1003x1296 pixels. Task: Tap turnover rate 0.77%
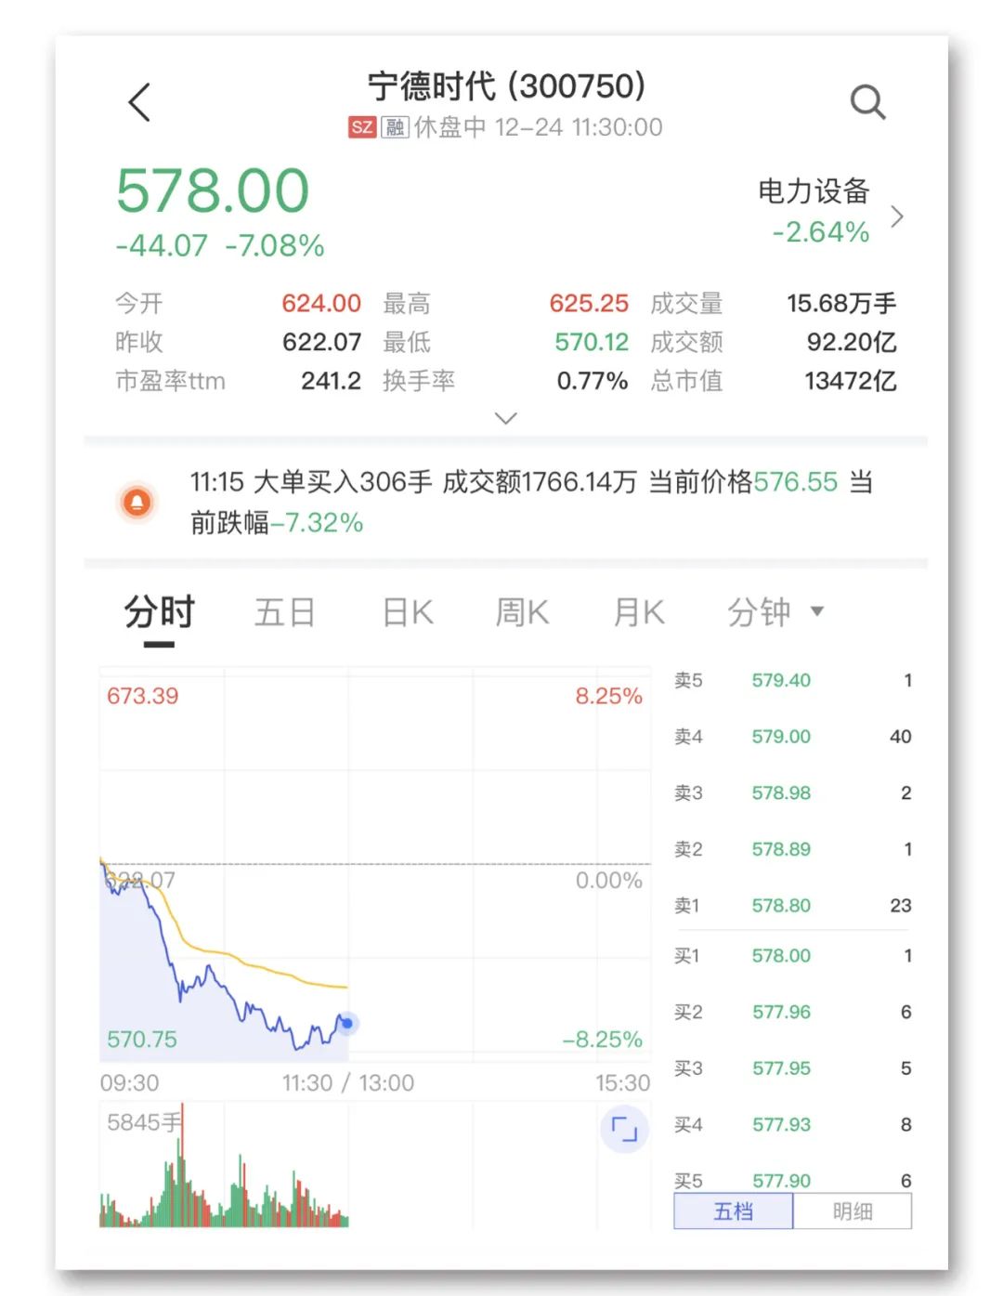593,381
